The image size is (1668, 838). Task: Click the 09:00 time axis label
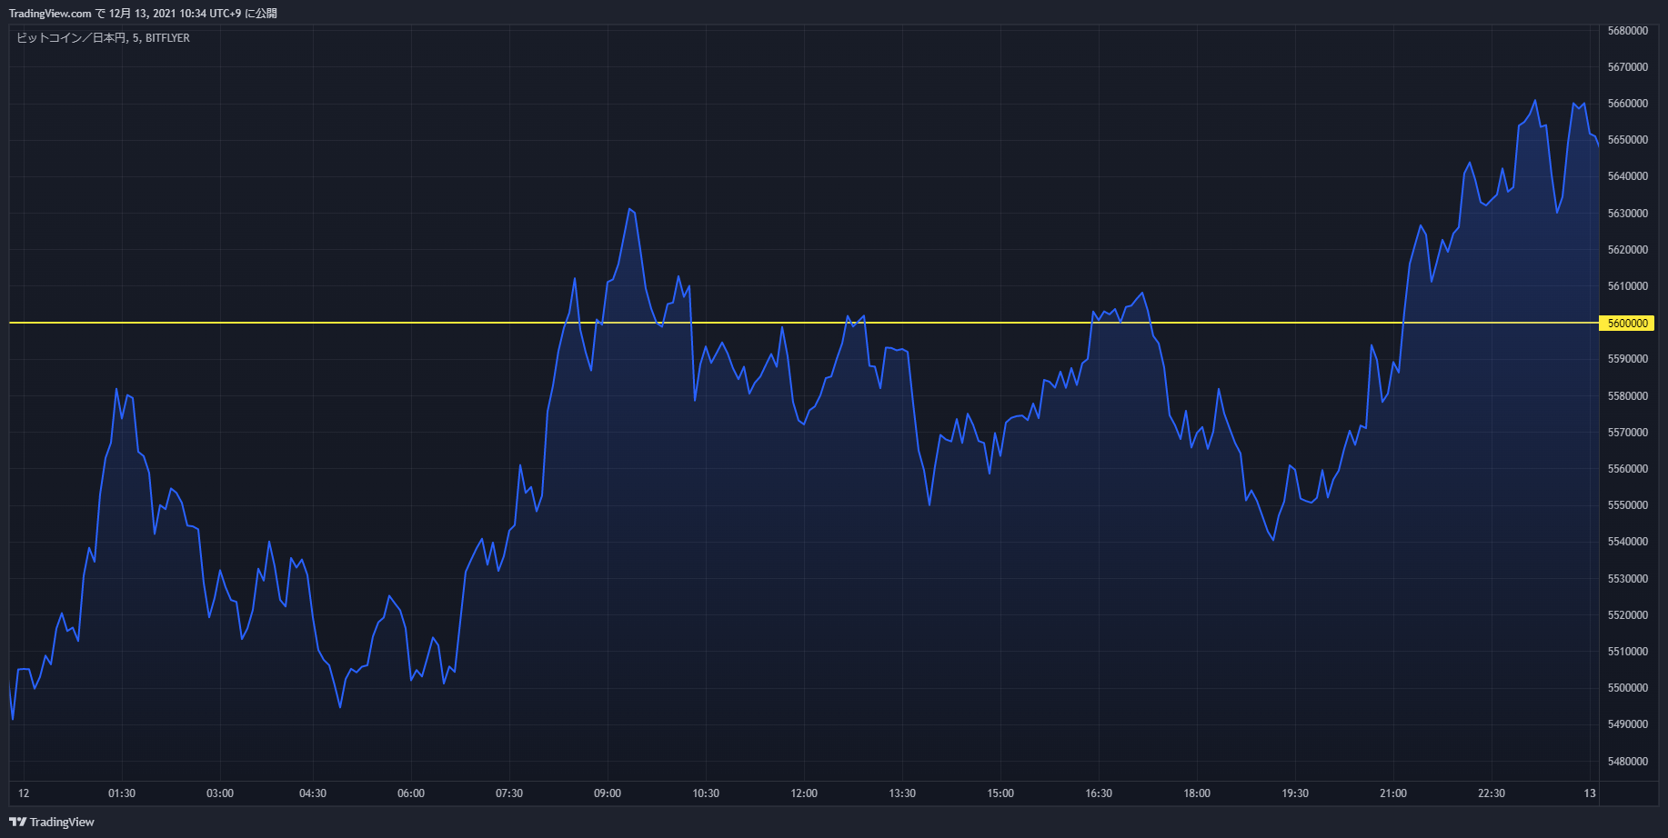(608, 793)
